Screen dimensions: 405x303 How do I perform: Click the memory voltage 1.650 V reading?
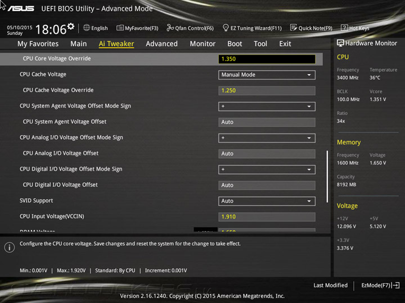377,163
